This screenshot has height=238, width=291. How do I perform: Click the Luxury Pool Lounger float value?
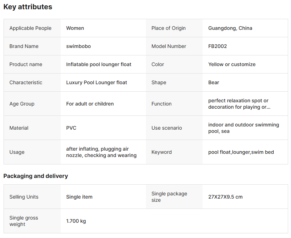tap(97, 82)
